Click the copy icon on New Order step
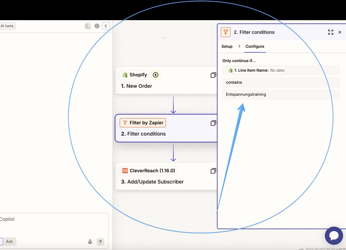This screenshot has width=346, height=250. click(x=213, y=75)
